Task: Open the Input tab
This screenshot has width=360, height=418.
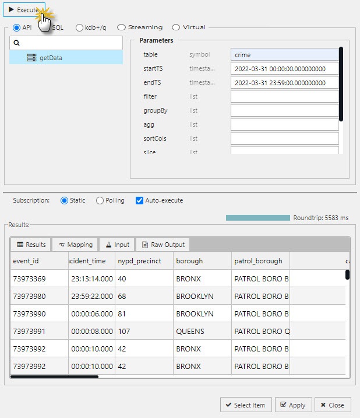Action: [117, 245]
